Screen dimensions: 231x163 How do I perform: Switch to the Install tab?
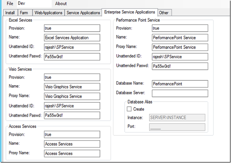(x=10, y=13)
